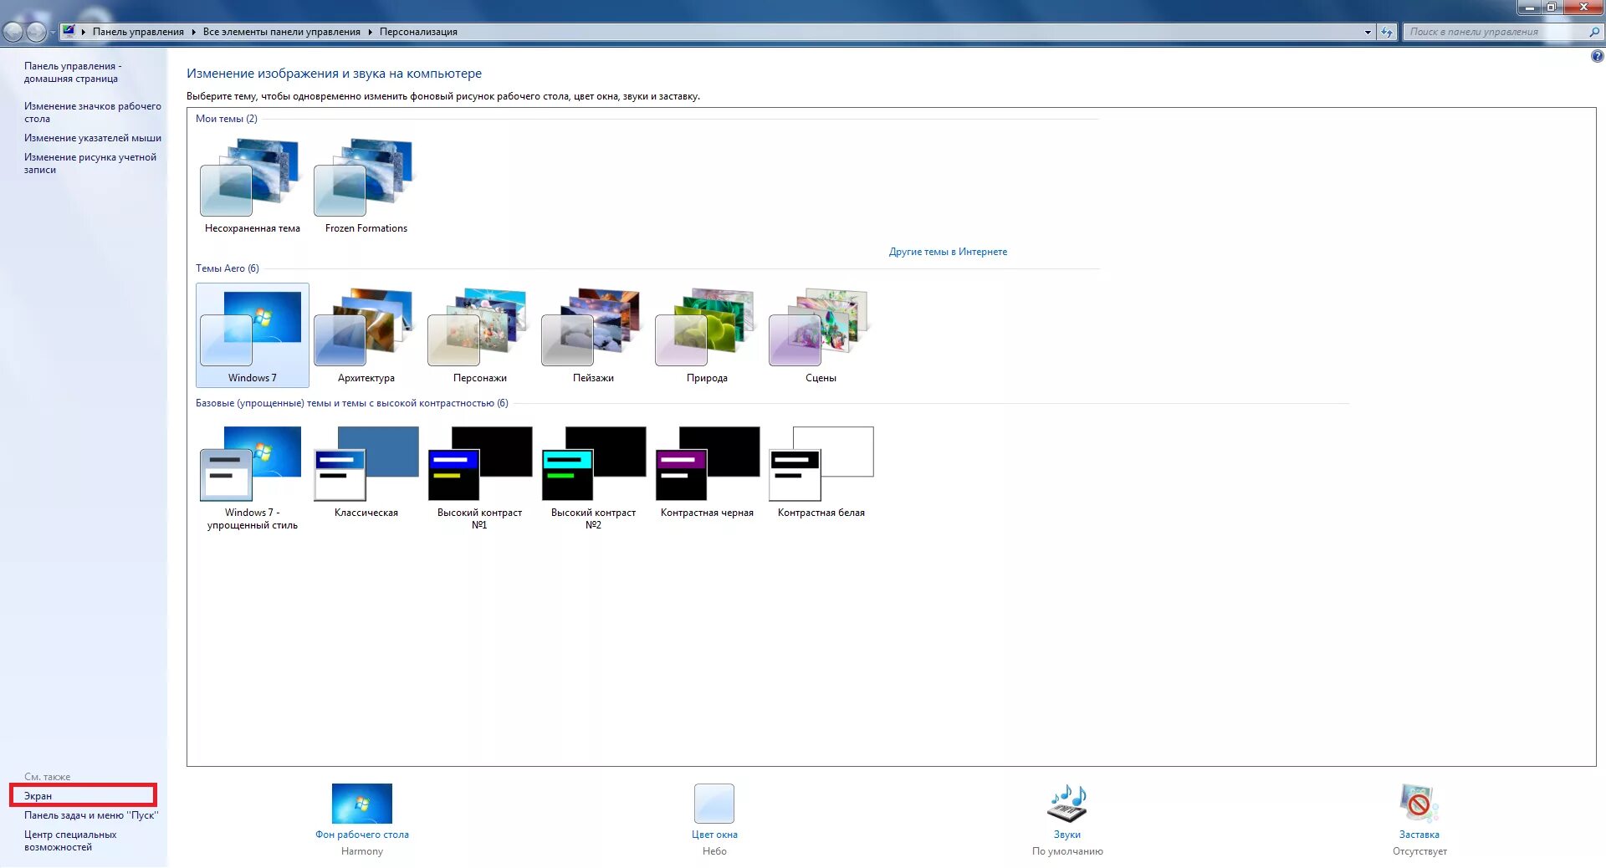Open Изменение значков рабочего стола link

(x=92, y=112)
